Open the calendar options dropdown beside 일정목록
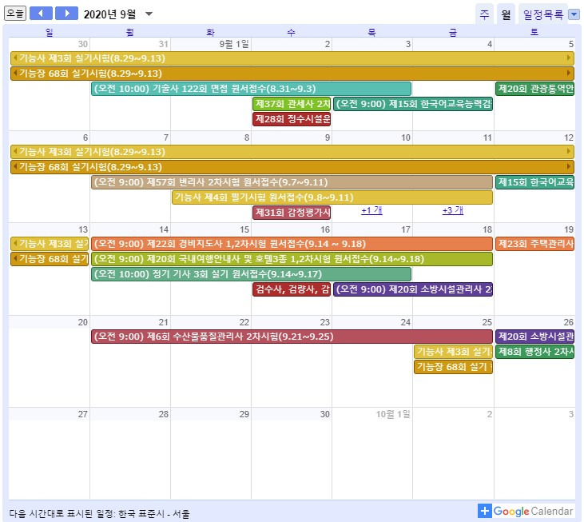This screenshot has height=522, width=584. tap(574, 14)
